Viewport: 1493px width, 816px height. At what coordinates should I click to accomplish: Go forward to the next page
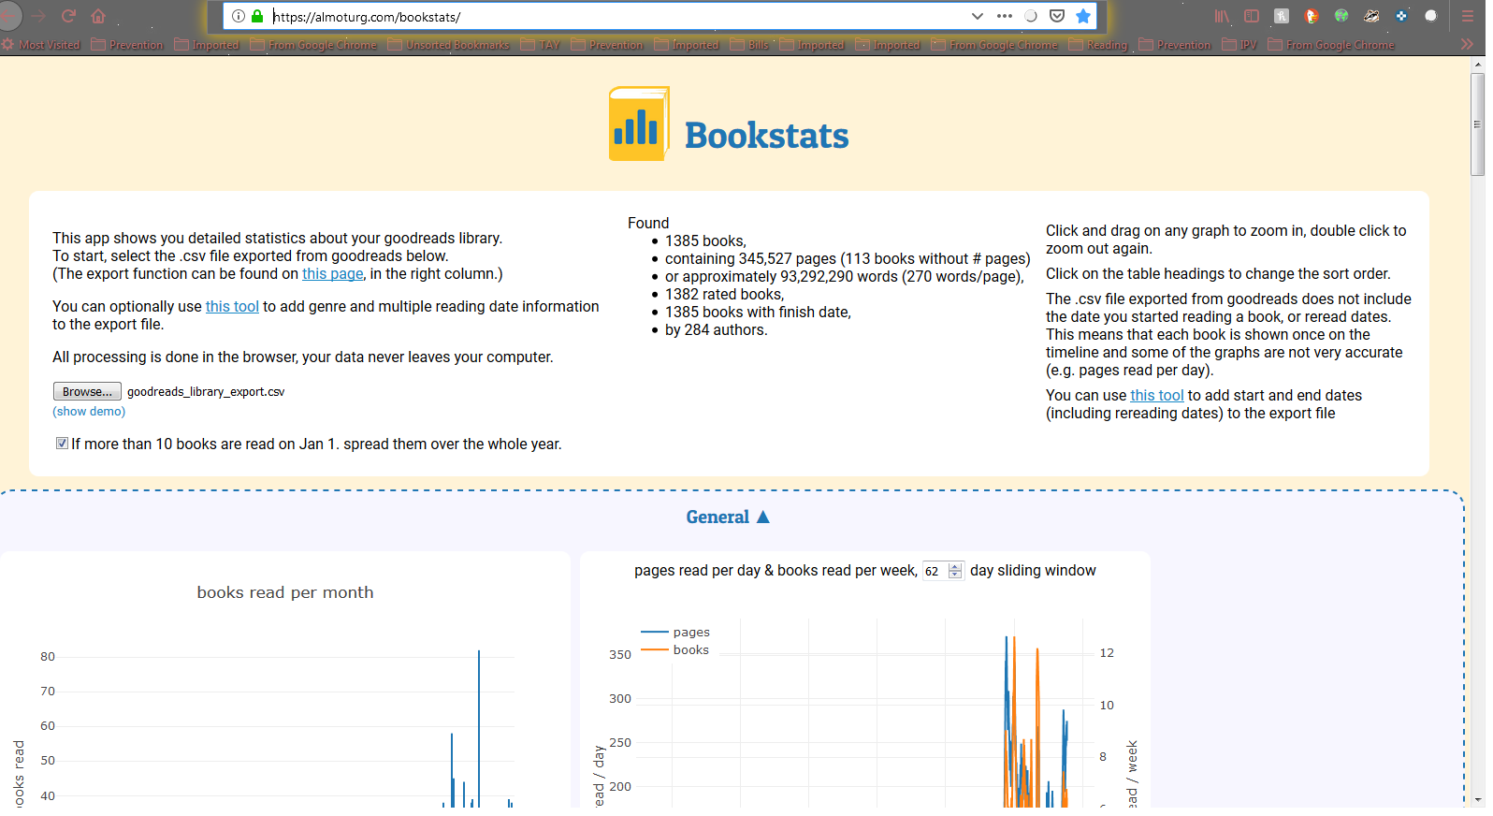(x=38, y=16)
